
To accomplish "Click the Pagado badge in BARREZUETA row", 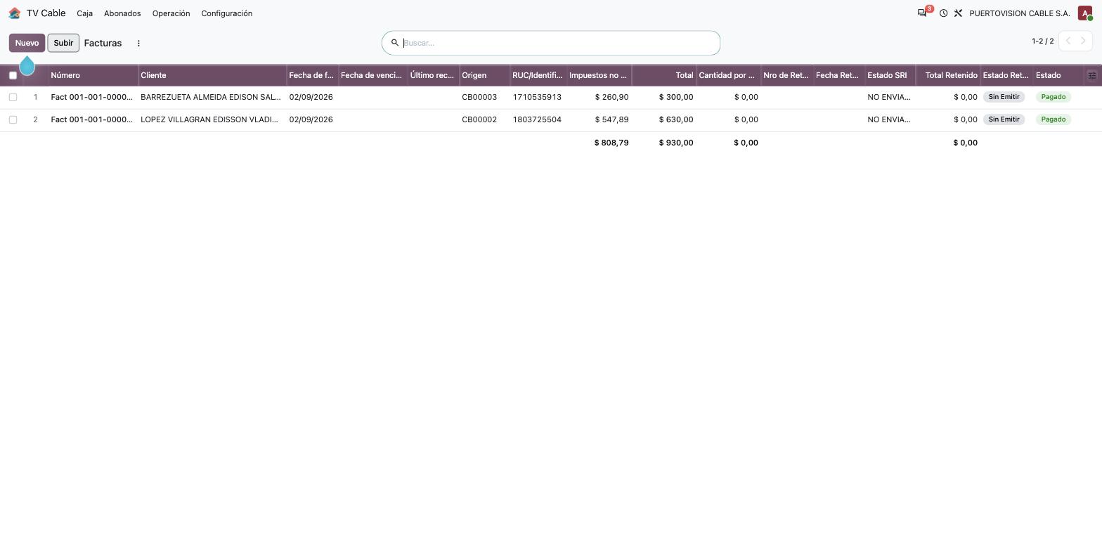I will click(1053, 97).
